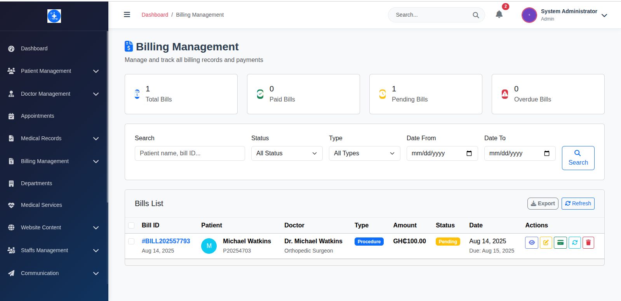This screenshot has width=621, height=301.
Task: Click the edit bill pencil icon
Action: [x=546, y=243]
